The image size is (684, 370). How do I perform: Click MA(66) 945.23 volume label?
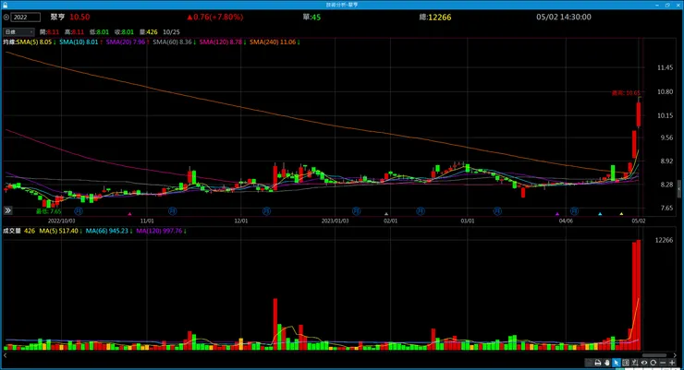coord(109,232)
